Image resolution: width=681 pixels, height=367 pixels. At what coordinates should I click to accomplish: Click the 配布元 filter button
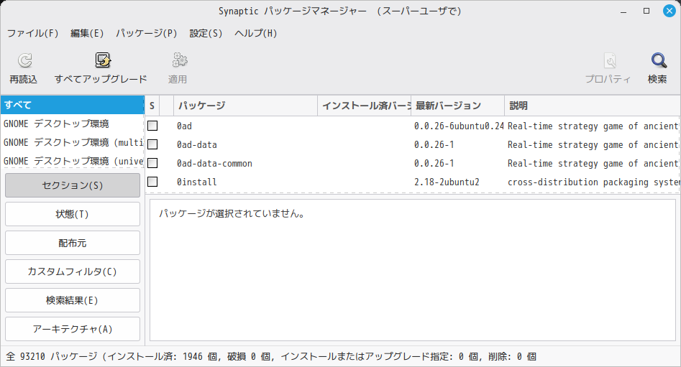point(73,243)
